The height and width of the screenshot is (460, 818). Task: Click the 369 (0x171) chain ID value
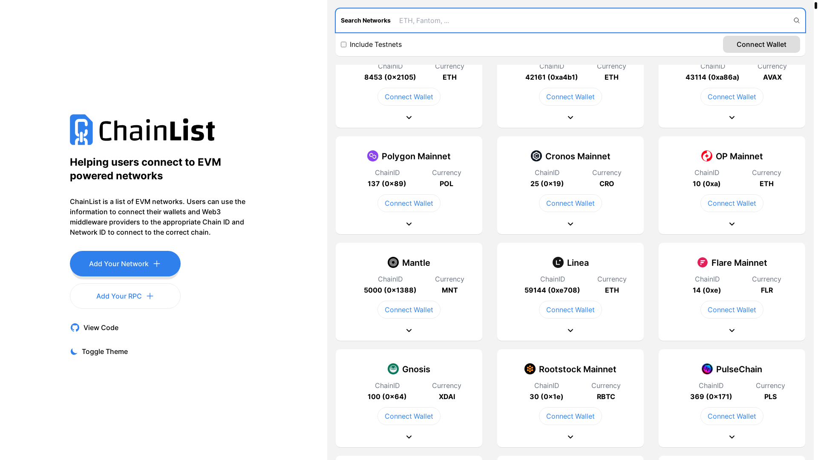point(711,397)
